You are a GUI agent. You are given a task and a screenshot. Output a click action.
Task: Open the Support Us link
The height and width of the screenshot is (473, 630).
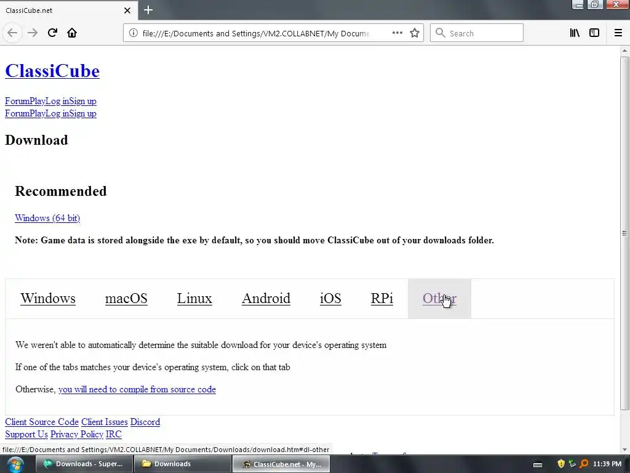click(26, 434)
